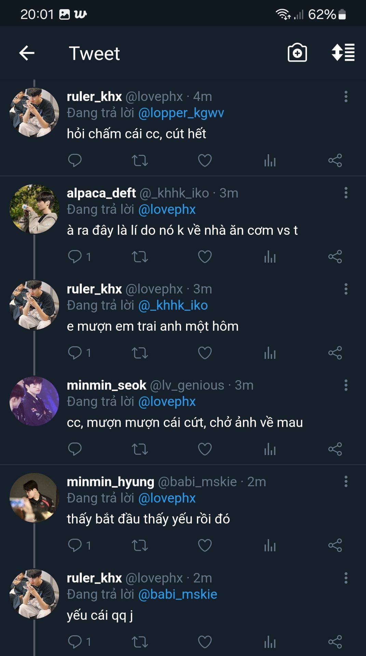Image resolution: width=366 pixels, height=656 pixels.
Task: Reply to minmin_seok's tweet
Action: click(x=75, y=449)
